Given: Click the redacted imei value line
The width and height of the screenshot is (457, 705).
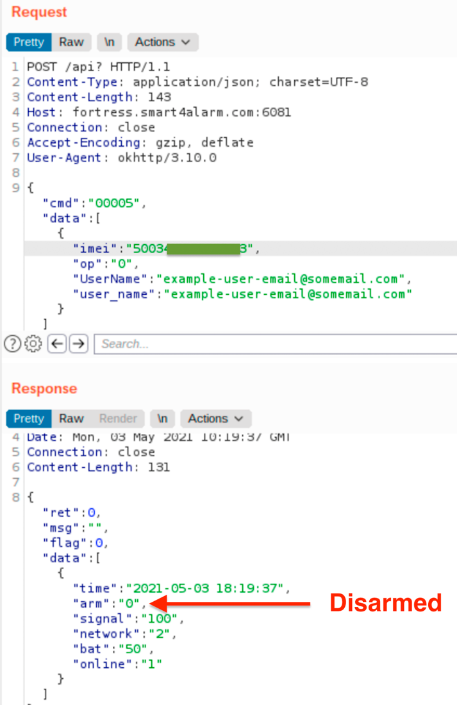Looking at the screenshot, I should 192,249.
